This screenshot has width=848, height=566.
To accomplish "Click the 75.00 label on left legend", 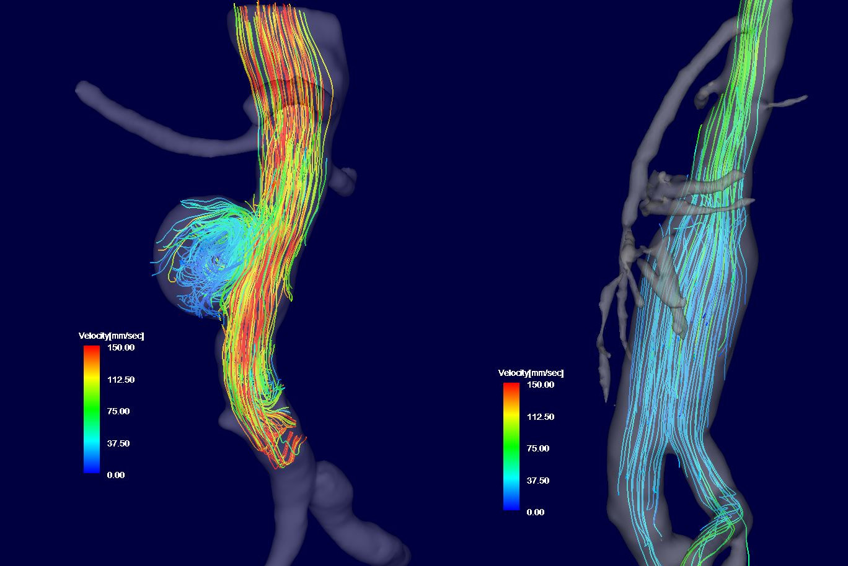I will click(118, 411).
